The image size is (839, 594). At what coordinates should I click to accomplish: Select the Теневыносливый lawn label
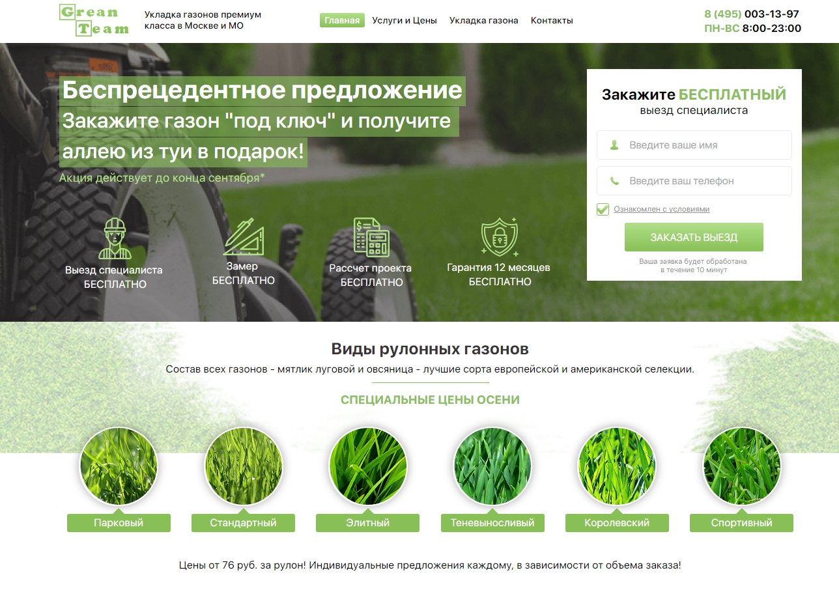point(492,523)
